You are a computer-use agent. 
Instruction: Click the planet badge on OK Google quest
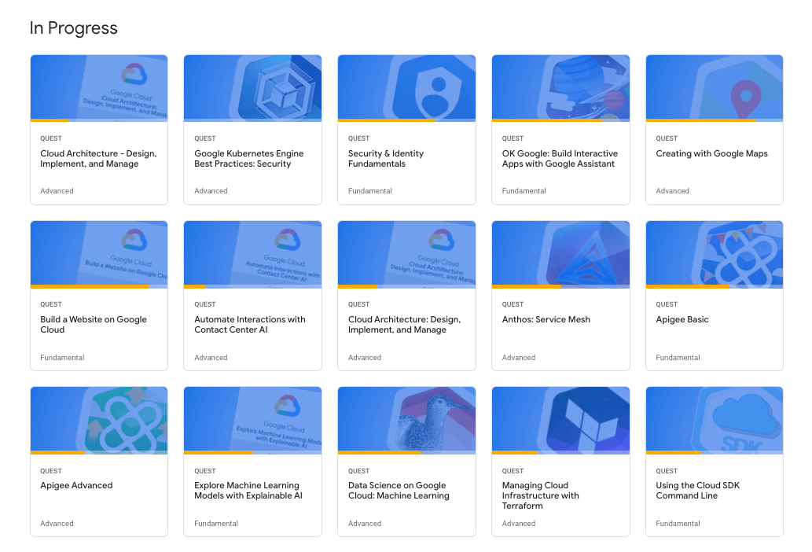click(x=584, y=87)
